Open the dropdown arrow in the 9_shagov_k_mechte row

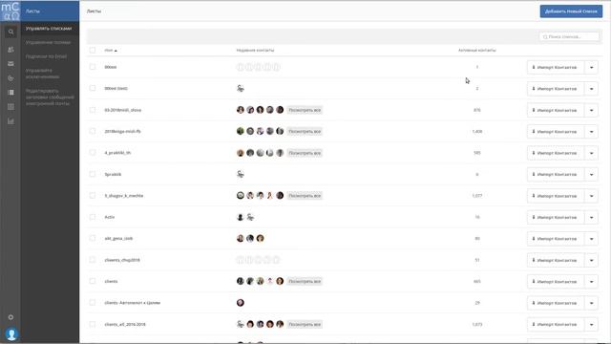[x=592, y=196]
